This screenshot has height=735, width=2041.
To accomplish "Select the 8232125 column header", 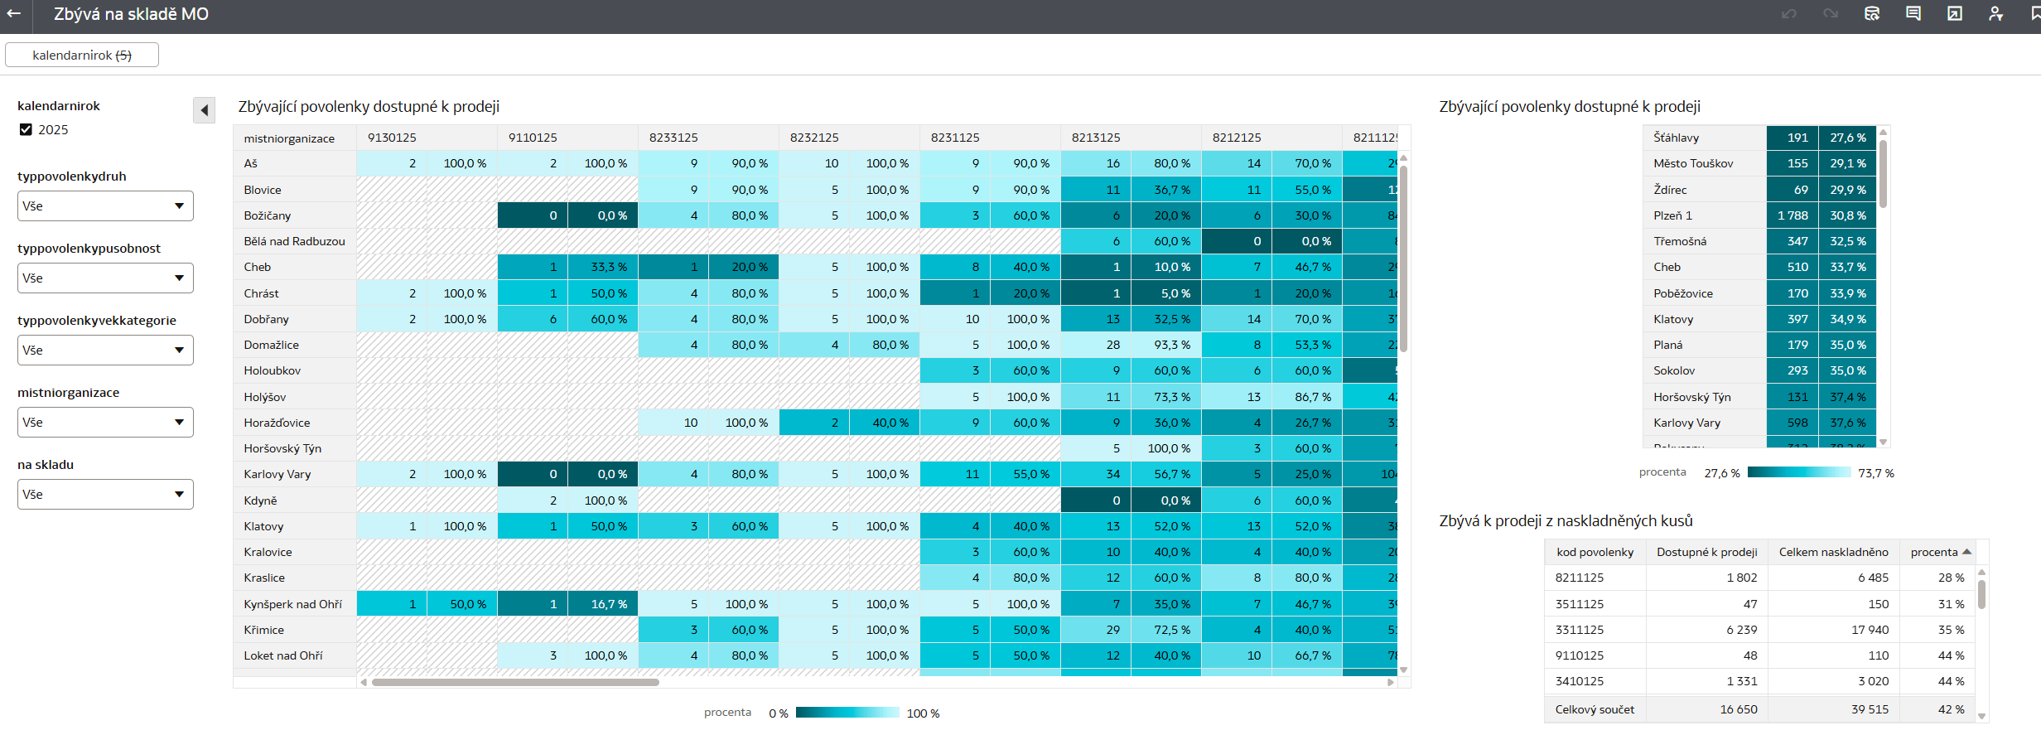I will (849, 138).
